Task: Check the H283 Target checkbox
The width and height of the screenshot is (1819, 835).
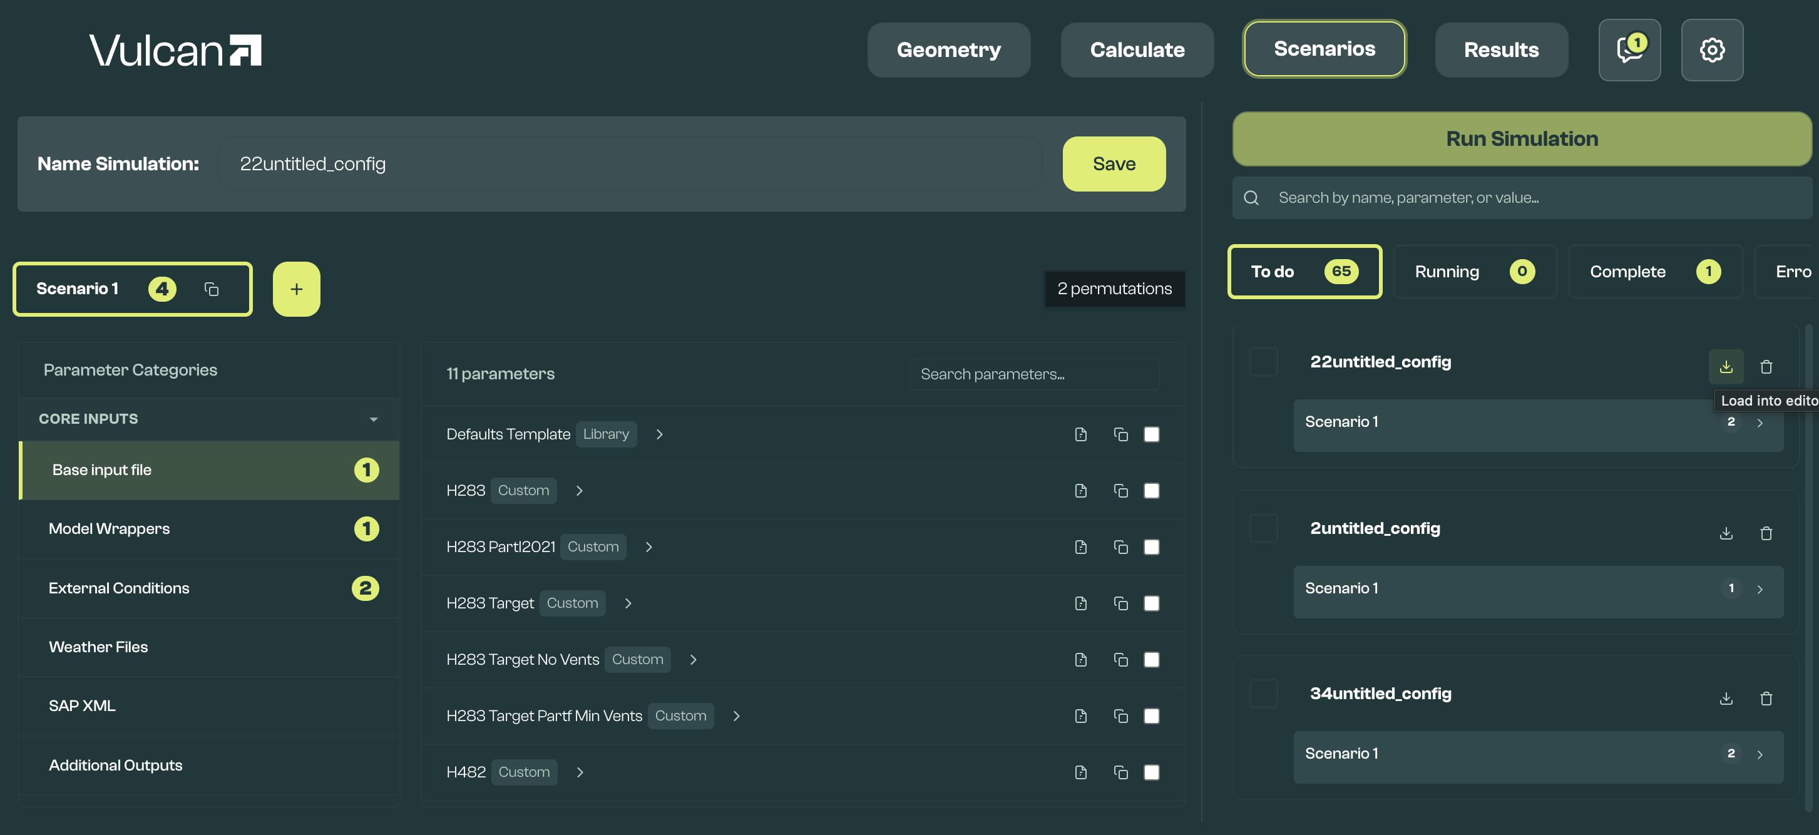Action: pos(1152,603)
